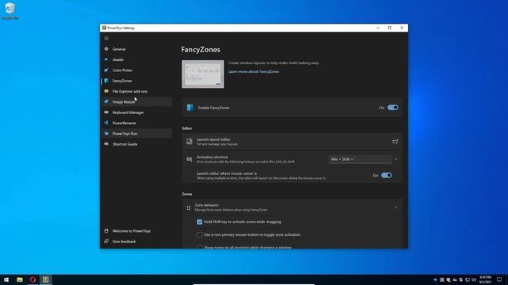Screen dimensions: 508x285
Task: Uncheck Hold Shift key to activate zones
Action: tap(199, 222)
